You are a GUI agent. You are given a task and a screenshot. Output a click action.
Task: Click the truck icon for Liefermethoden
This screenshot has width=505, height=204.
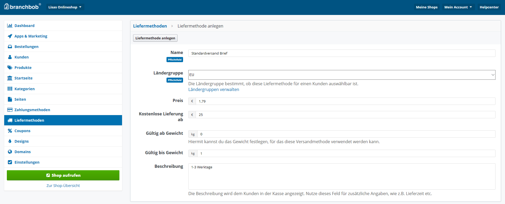click(10, 120)
